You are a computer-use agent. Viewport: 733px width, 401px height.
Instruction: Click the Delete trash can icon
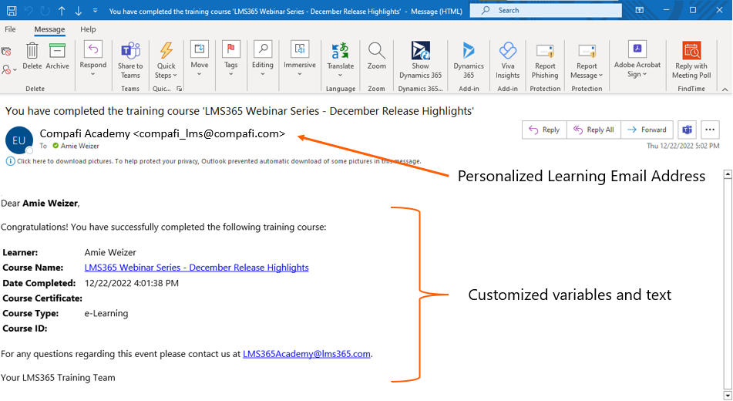click(x=32, y=52)
